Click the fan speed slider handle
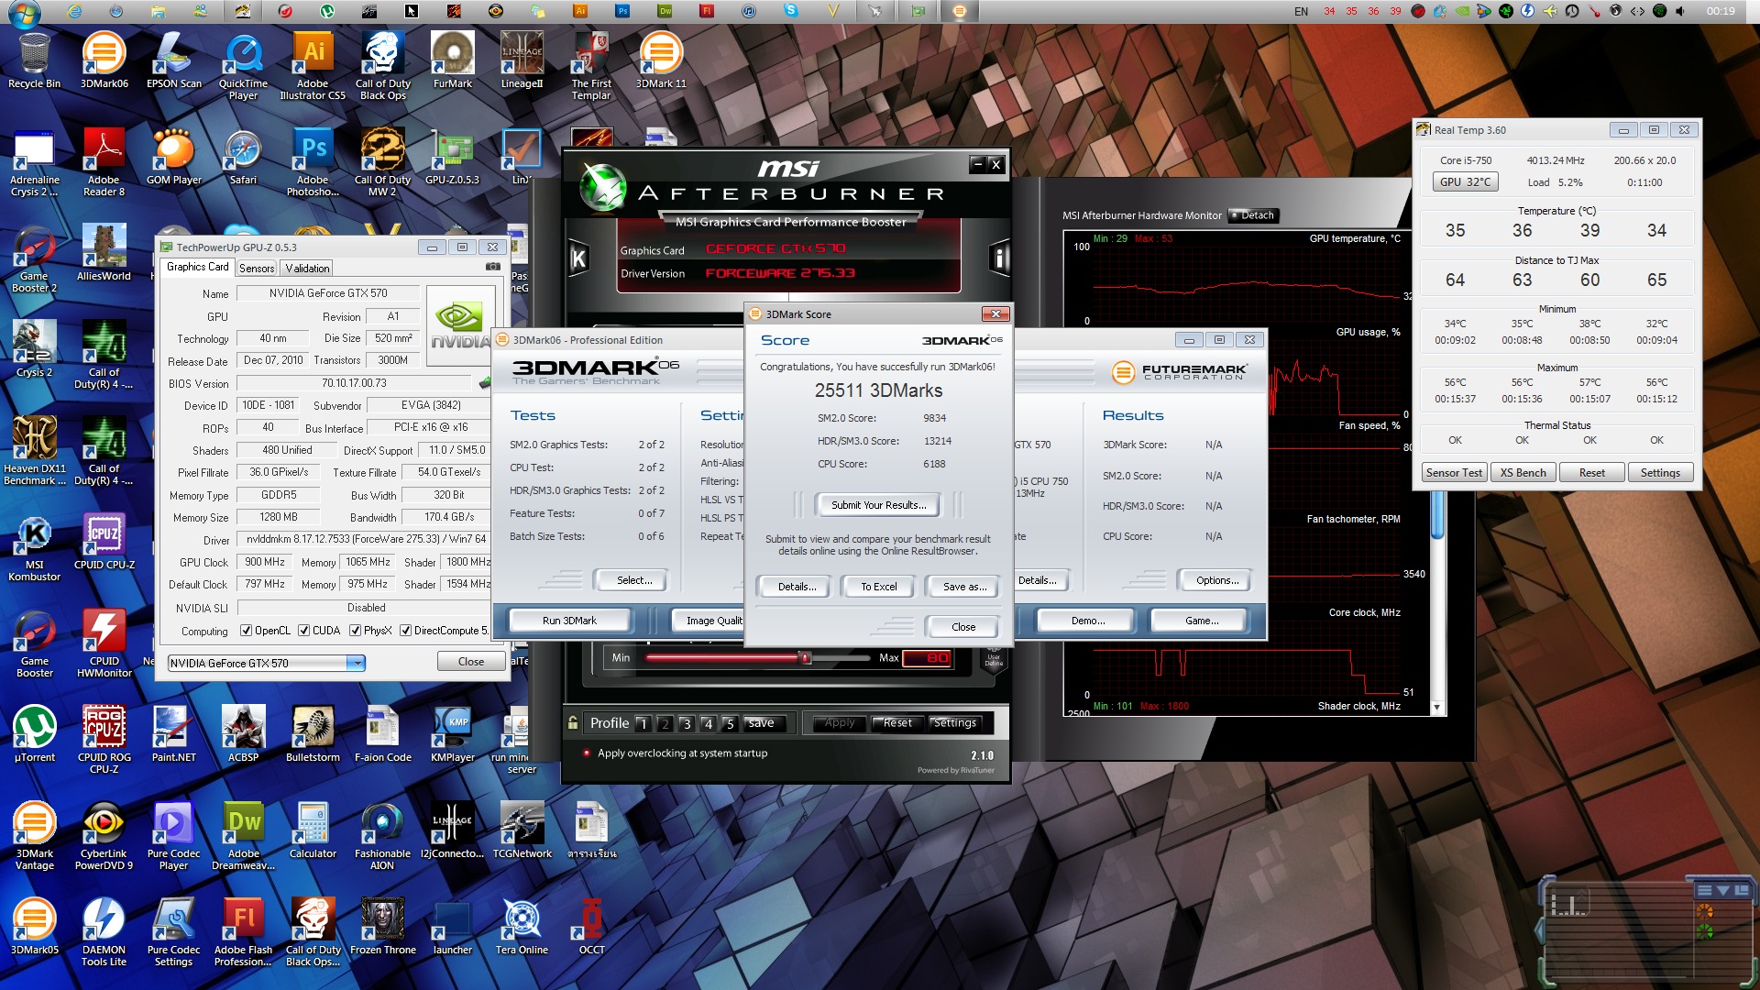 pyautogui.click(x=805, y=657)
